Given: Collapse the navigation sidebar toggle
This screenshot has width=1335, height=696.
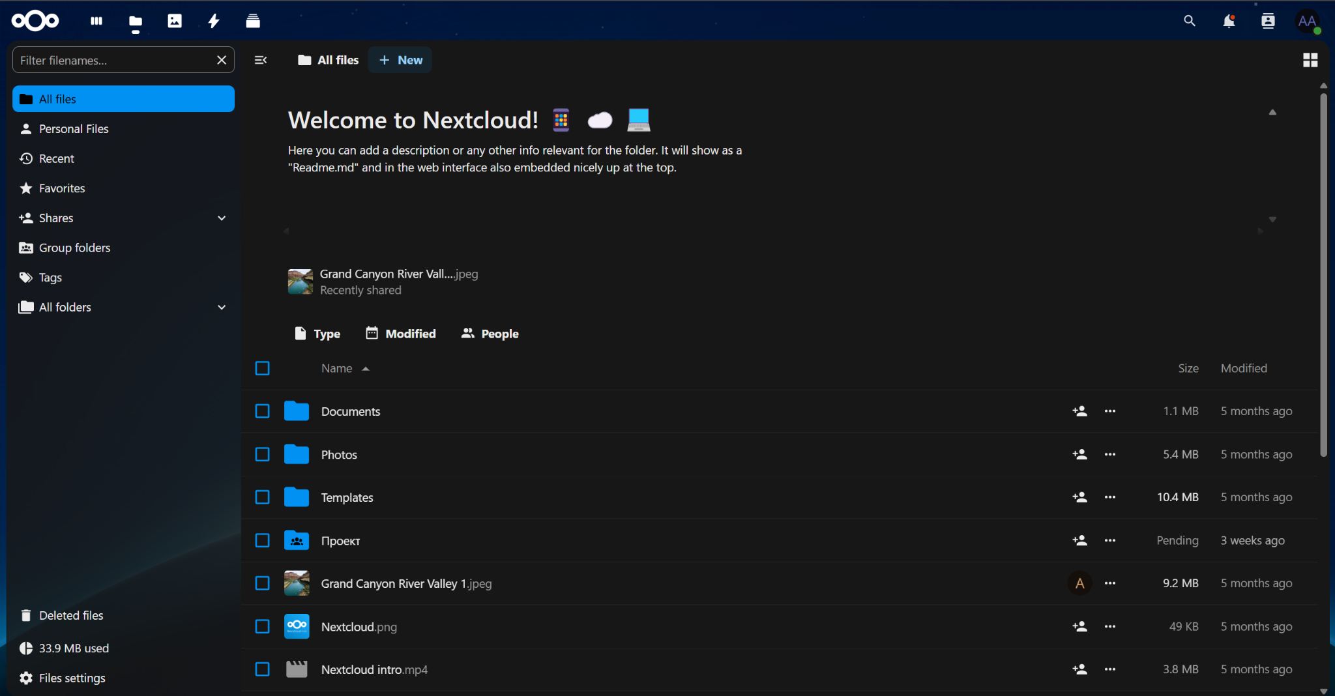Looking at the screenshot, I should (261, 60).
